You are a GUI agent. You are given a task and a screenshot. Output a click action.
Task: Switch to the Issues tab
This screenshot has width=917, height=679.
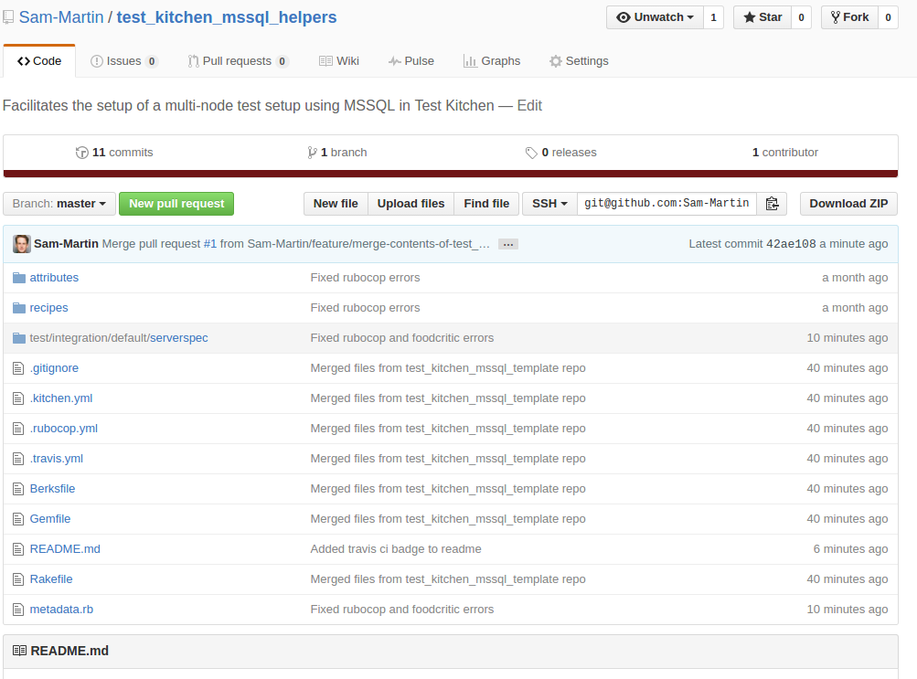click(124, 60)
